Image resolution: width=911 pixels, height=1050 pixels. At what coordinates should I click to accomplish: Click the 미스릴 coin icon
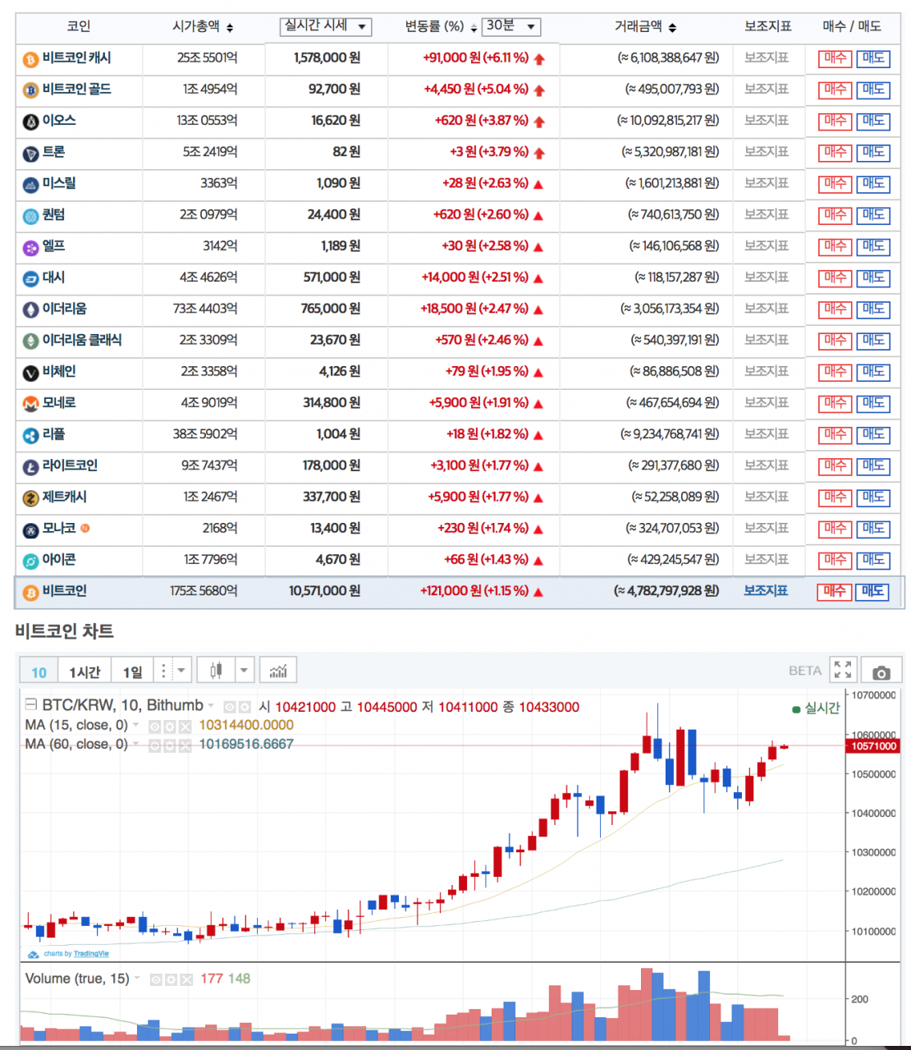(30, 185)
